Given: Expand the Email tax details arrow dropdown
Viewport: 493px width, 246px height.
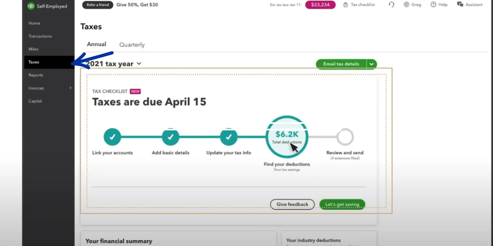Looking at the screenshot, I should (371, 64).
